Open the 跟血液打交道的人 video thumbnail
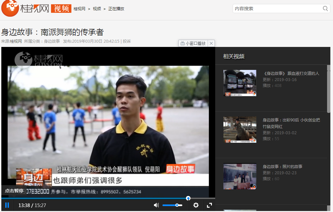Viewport: 333px width, 212px height. 240,83
